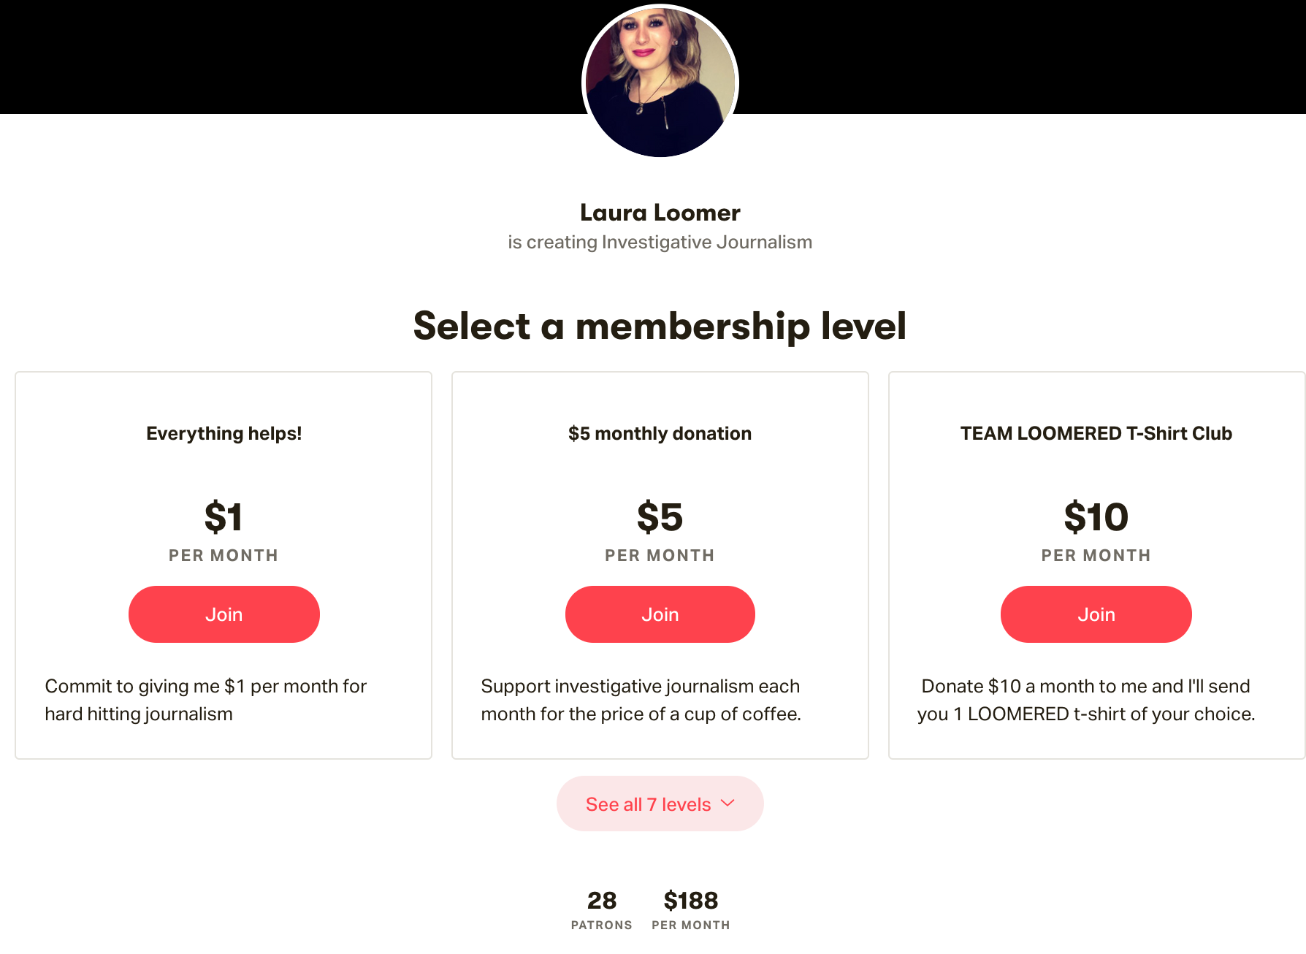This screenshot has width=1306, height=954.
Task: Expand the See all 7 levels chevron
Action: pyautogui.click(x=728, y=804)
